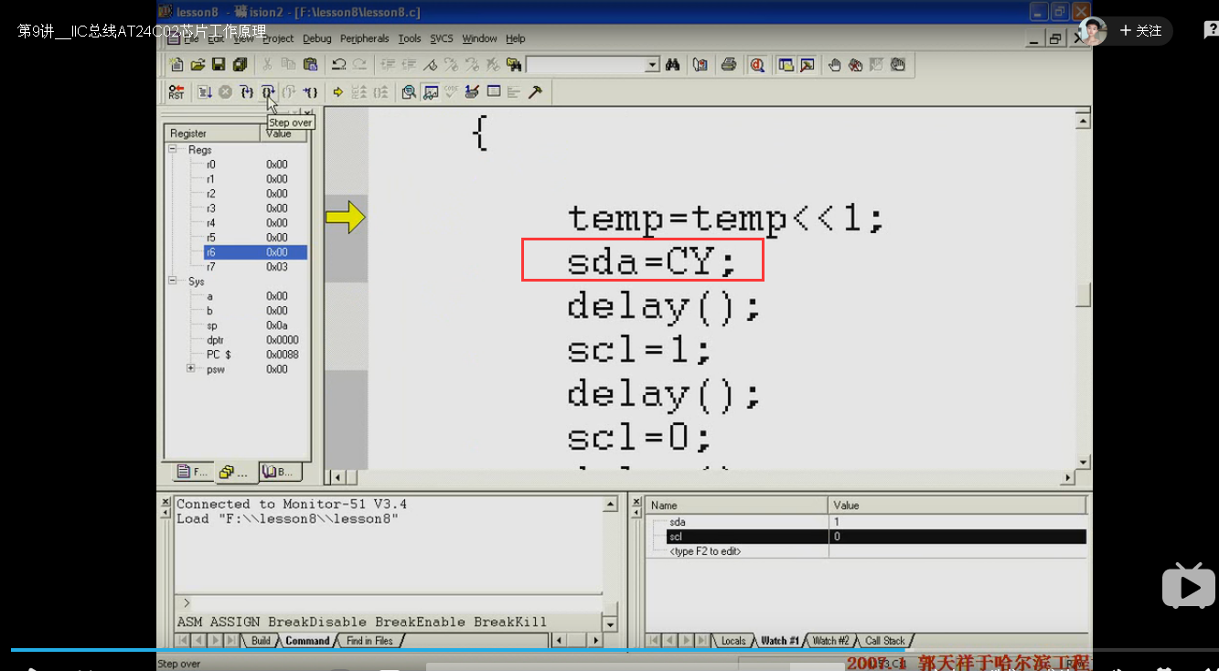
Task: Click the Kill All Breakpoints icon
Action: click(x=856, y=65)
